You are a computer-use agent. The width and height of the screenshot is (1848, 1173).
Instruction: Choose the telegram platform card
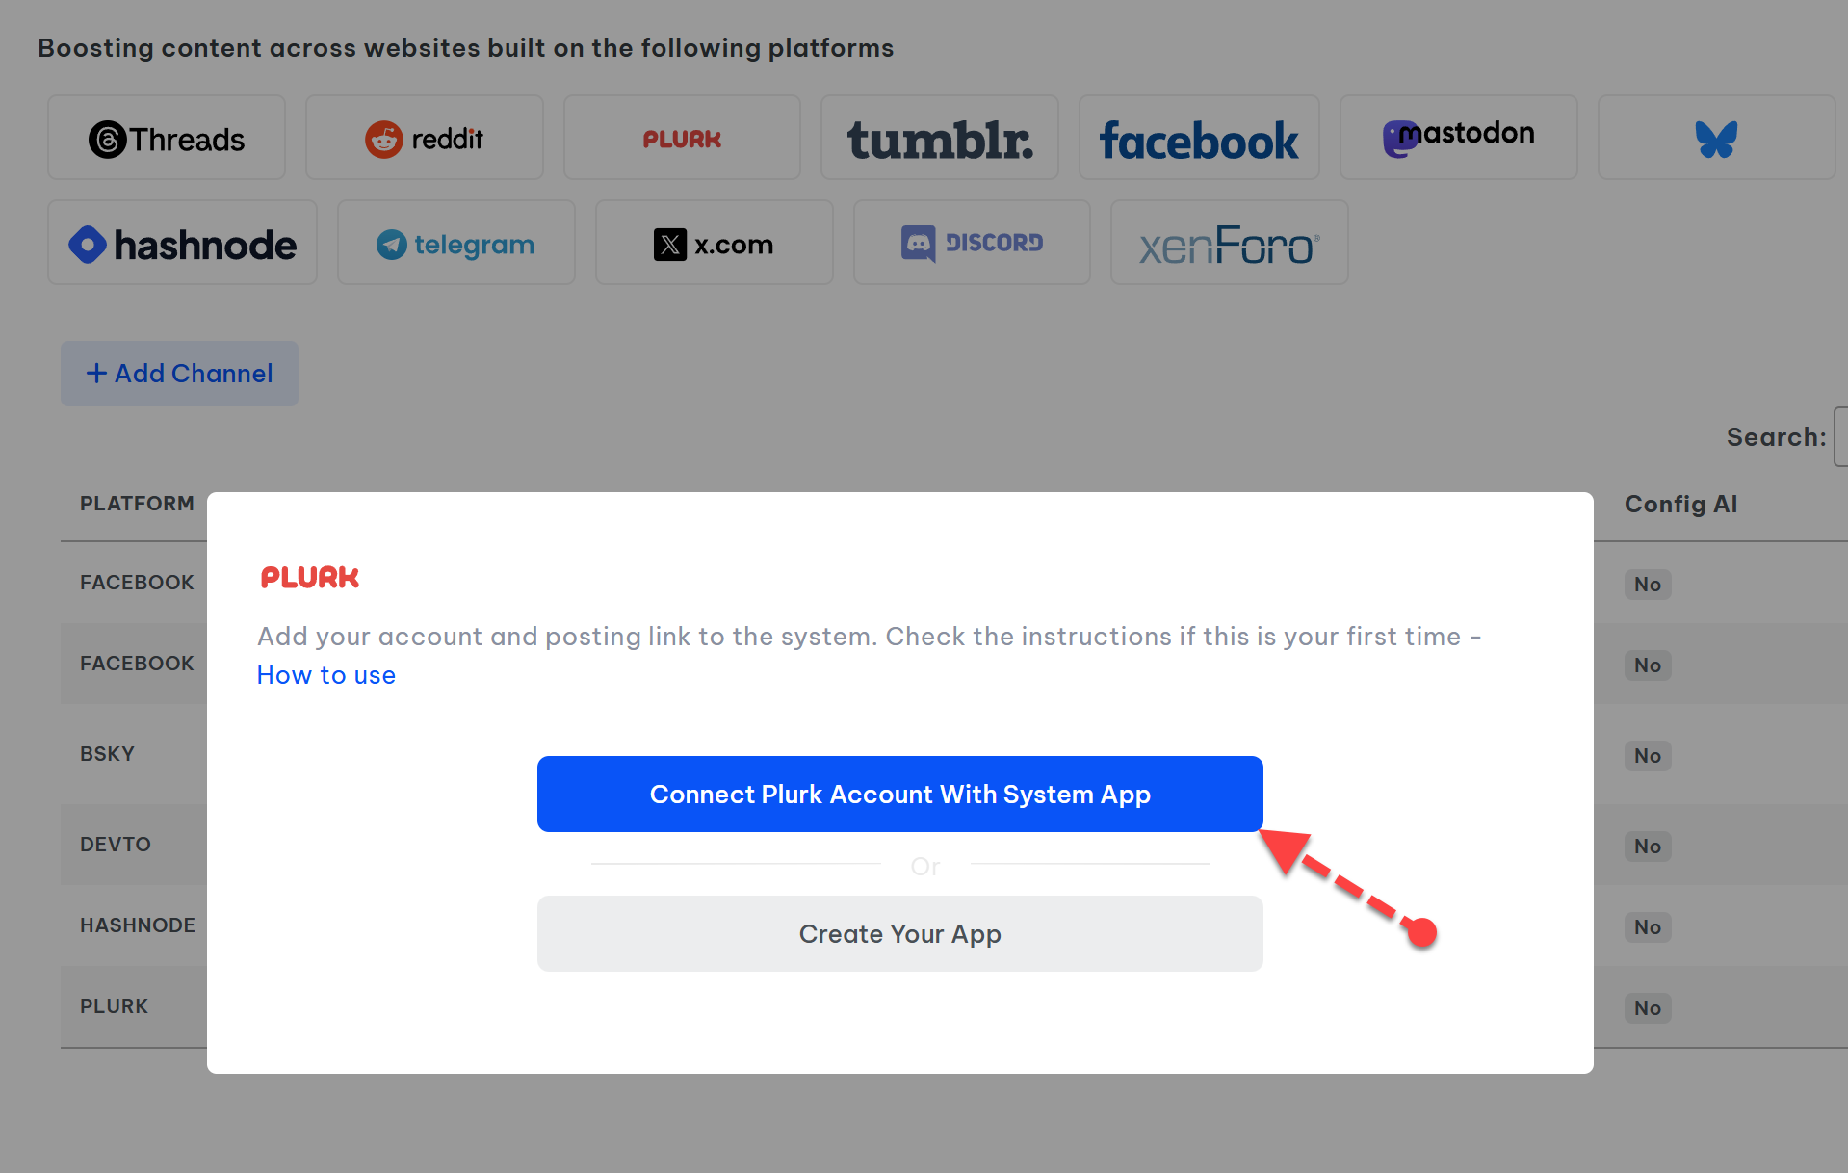coord(456,244)
